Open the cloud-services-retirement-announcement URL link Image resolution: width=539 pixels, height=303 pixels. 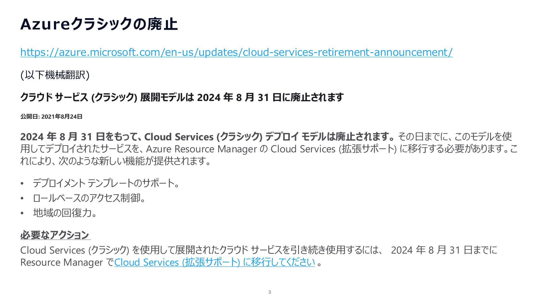[236, 52]
